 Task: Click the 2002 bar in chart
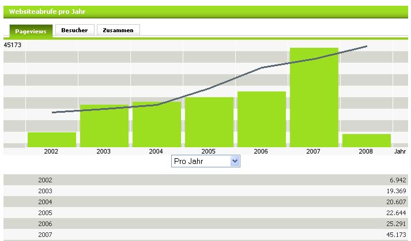(52, 140)
